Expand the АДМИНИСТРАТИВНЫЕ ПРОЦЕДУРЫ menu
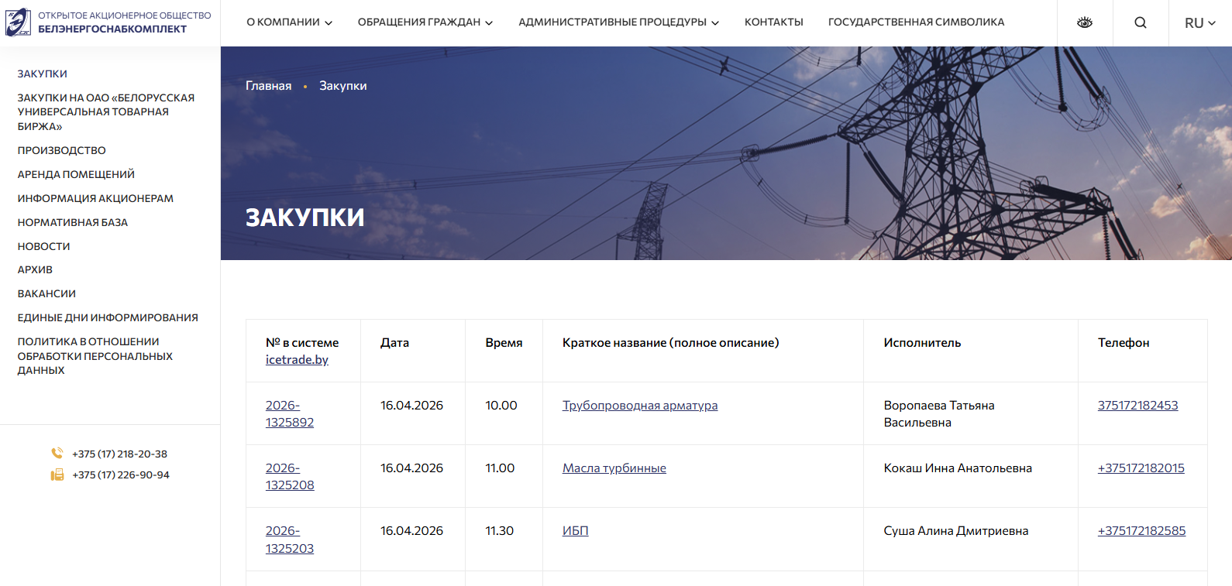The height and width of the screenshot is (586, 1232). pos(619,22)
